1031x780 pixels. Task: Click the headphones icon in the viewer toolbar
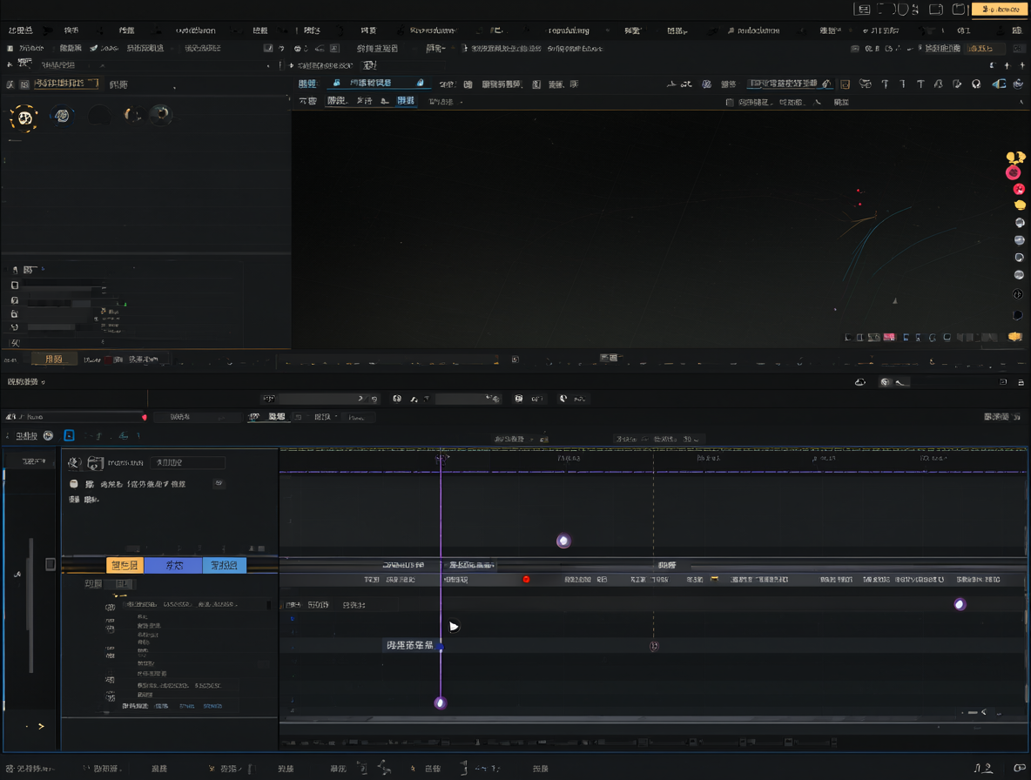point(976,84)
